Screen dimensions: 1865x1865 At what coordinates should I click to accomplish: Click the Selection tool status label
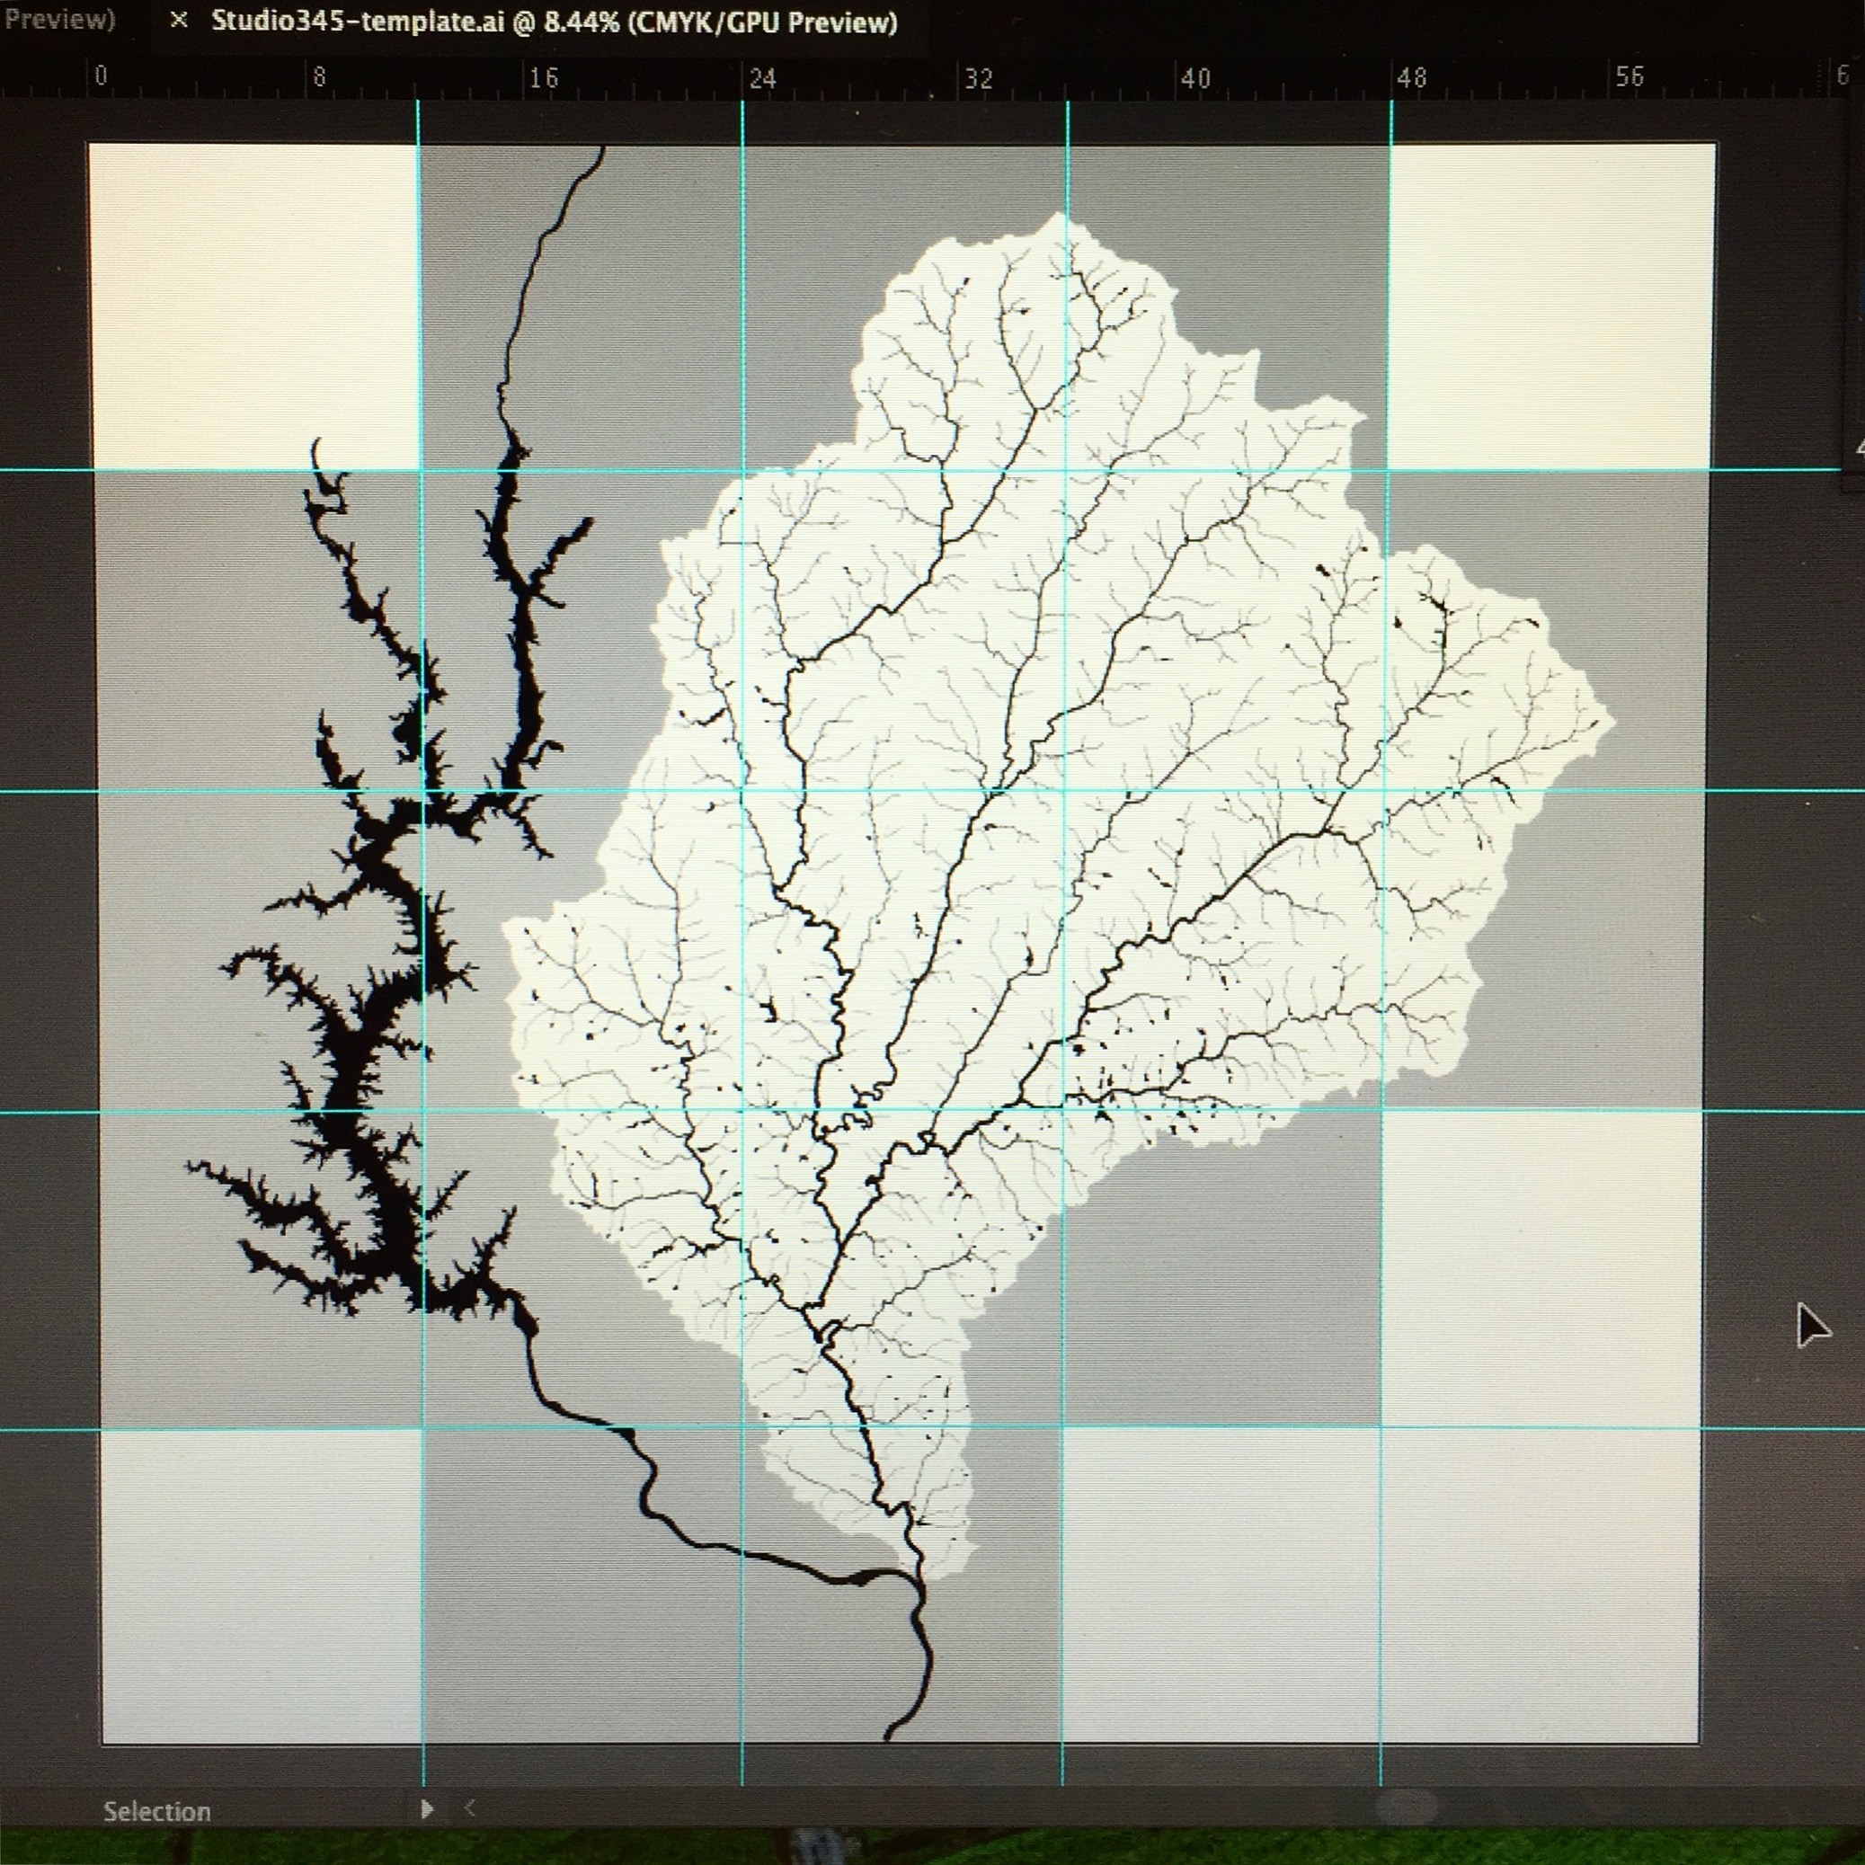pyautogui.click(x=156, y=1811)
